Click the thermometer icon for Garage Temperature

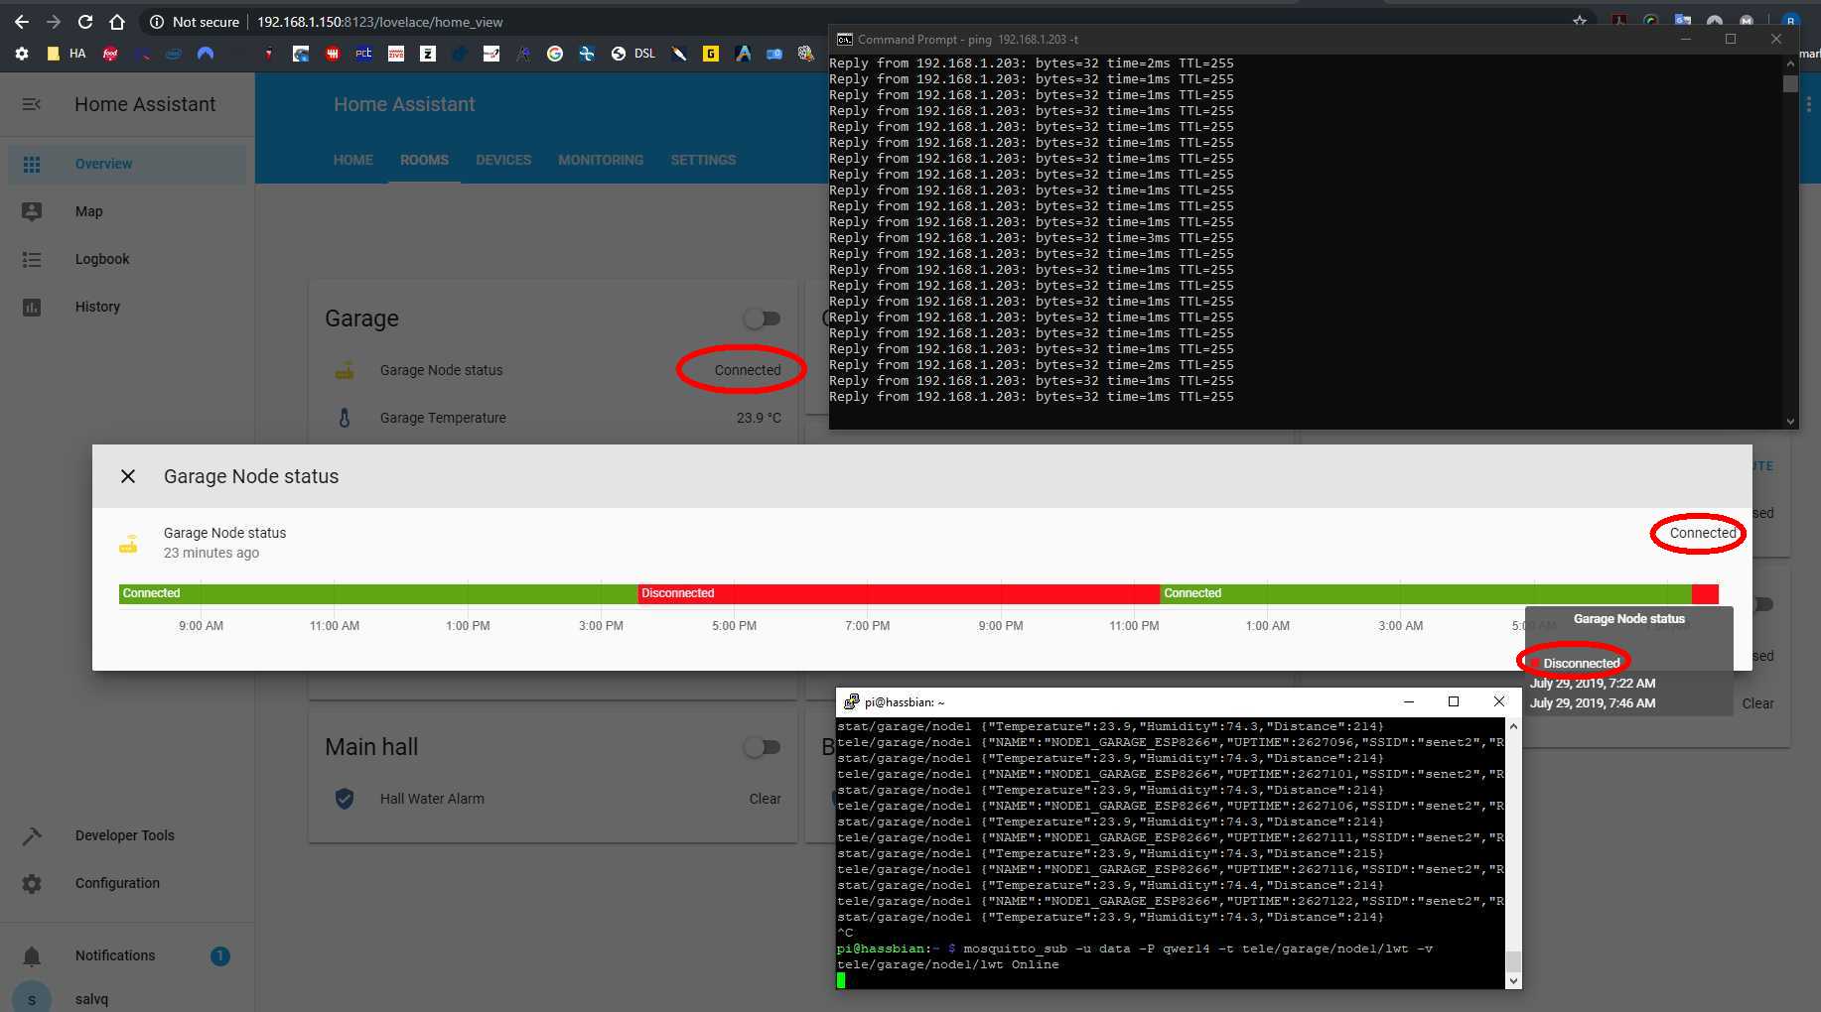345,418
